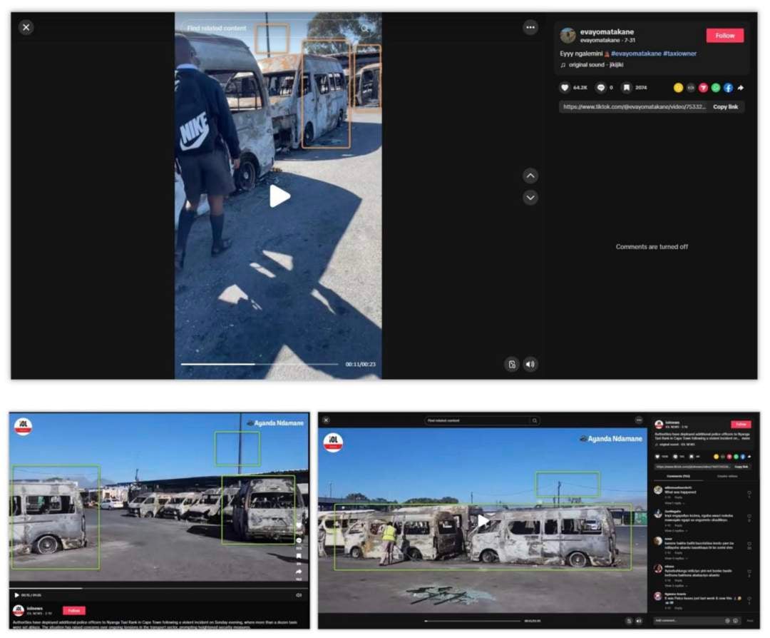Click Copy link next to the TikTok URL
This screenshot has height=638, width=770.
point(725,107)
